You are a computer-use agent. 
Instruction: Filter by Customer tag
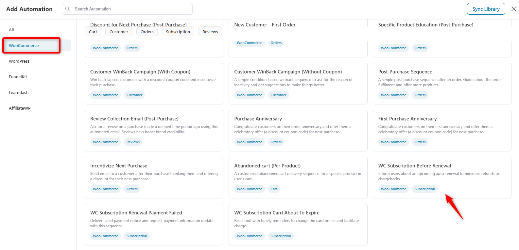click(x=119, y=32)
